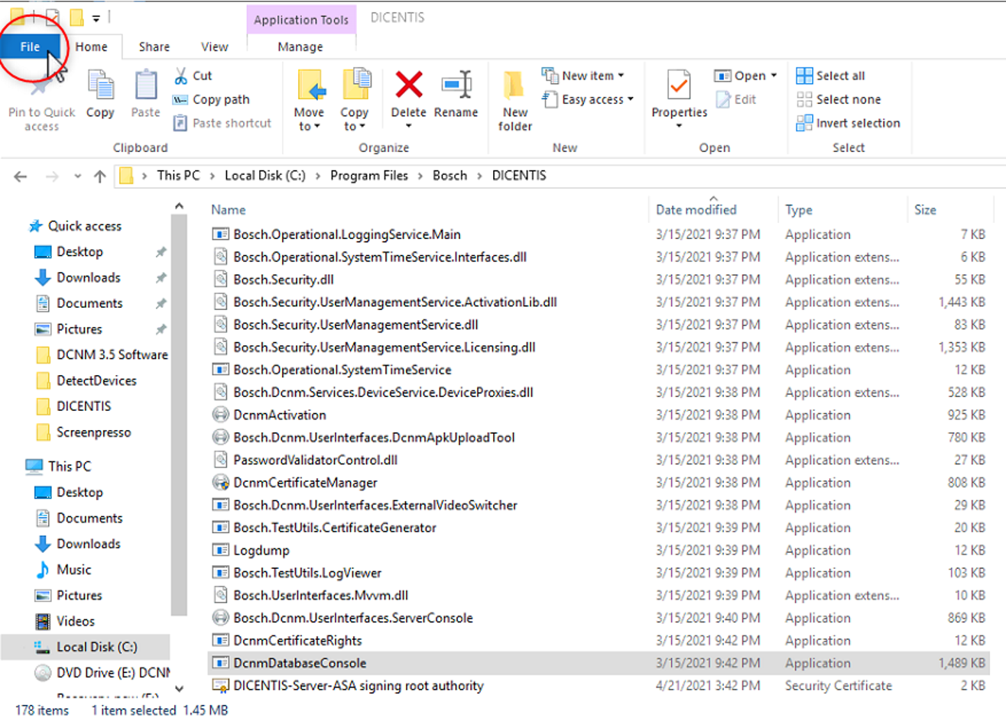The image size is (1006, 721).
Task: Open the Manage tab under Application Tools
Action: 300,47
